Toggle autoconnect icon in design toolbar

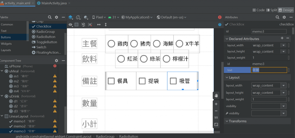pos(83,25)
